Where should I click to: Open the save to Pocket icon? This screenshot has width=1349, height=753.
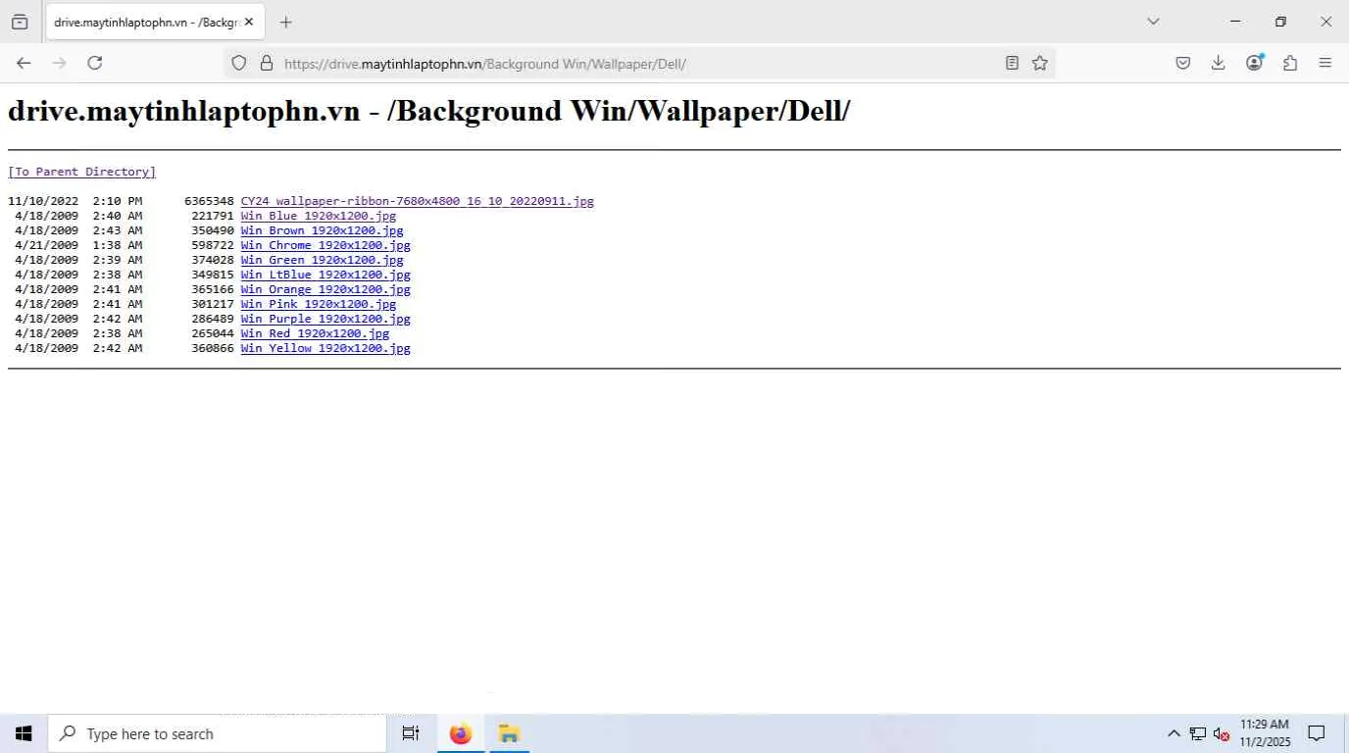pos(1183,63)
